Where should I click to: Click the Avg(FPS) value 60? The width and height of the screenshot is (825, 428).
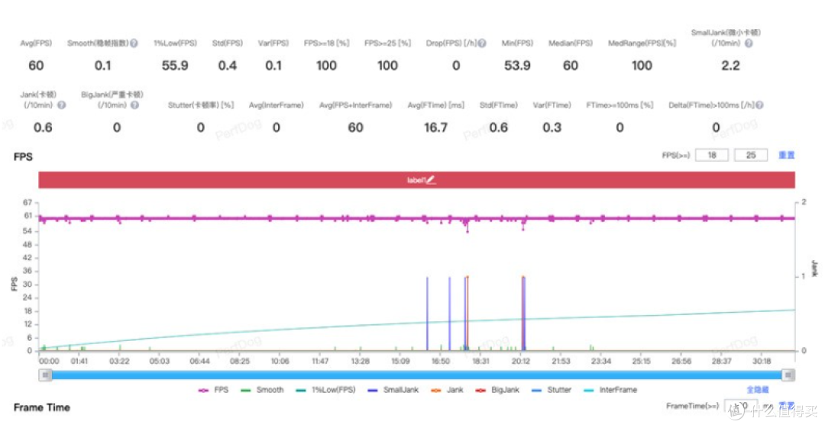(36, 66)
